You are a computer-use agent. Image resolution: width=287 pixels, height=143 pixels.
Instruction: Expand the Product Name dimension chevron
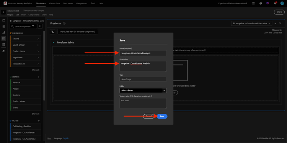point(38,51)
